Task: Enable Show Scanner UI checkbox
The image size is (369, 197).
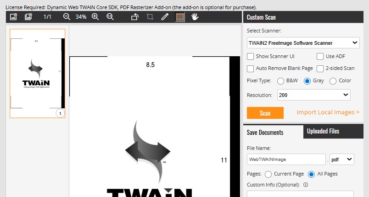Action: (250, 57)
